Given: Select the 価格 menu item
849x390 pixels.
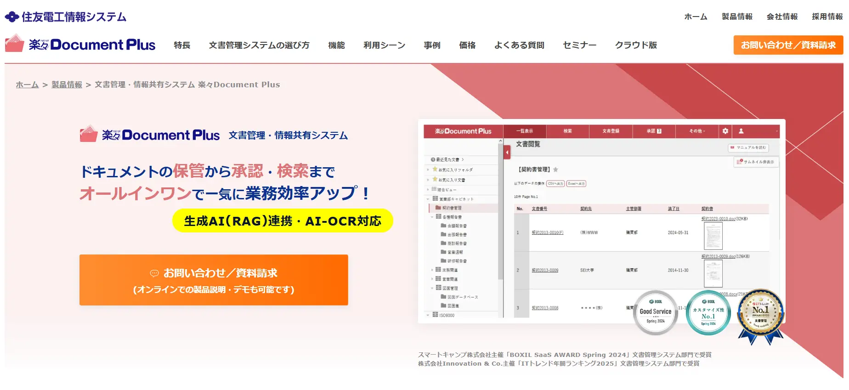Looking at the screenshot, I should coord(467,45).
